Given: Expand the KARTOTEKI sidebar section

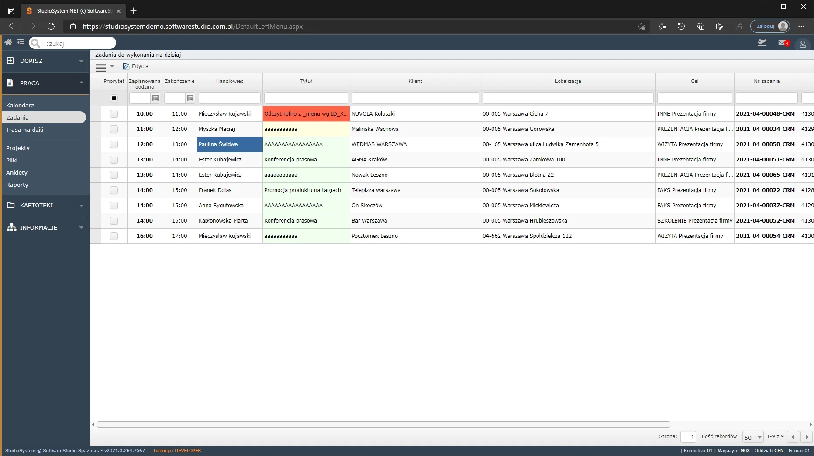Looking at the screenshot, I should coord(81,205).
